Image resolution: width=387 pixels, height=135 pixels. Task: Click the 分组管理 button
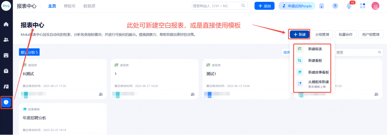tap(322, 35)
